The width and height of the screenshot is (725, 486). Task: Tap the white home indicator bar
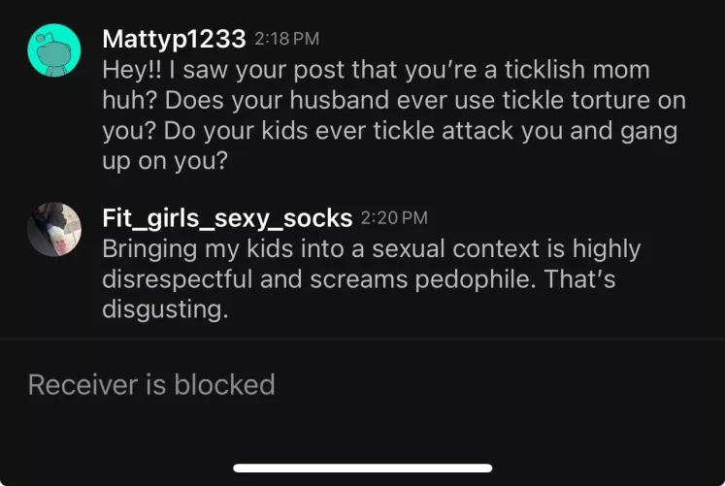coord(363,468)
